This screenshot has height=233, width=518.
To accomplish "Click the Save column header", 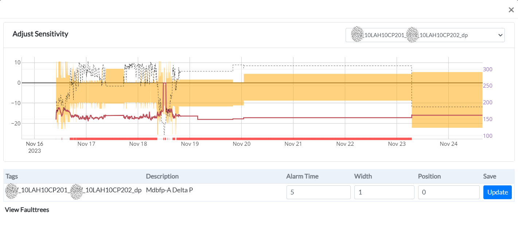I will (x=490, y=176).
